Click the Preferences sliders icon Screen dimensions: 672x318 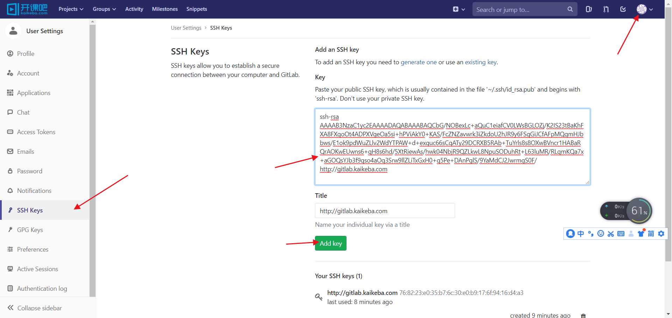tap(10, 249)
